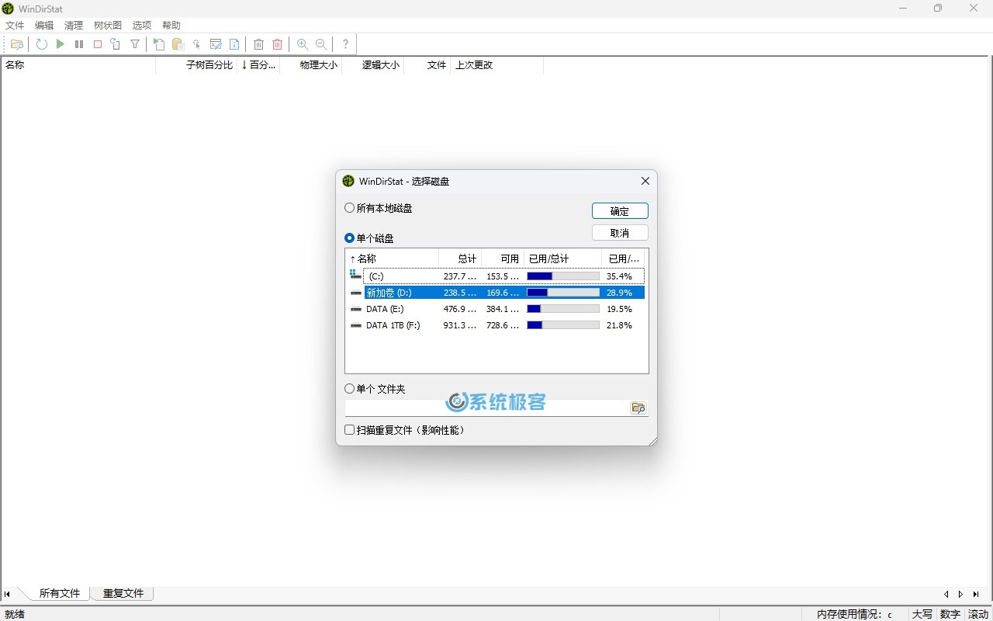Open the 帮助 menu

pyautogui.click(x=171, y=25)
